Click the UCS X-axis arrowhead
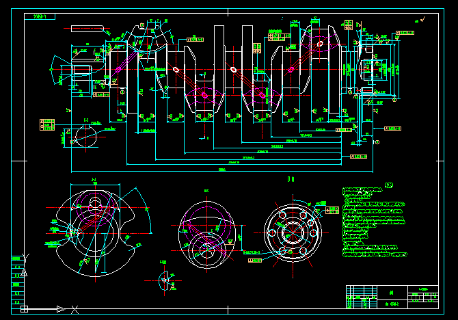This screenshot has width=458, height=320. (x=60, y=309)
